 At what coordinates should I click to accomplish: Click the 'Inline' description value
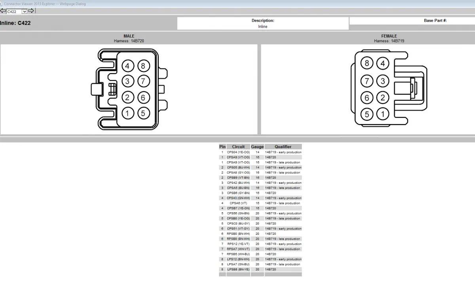point(263,26)
